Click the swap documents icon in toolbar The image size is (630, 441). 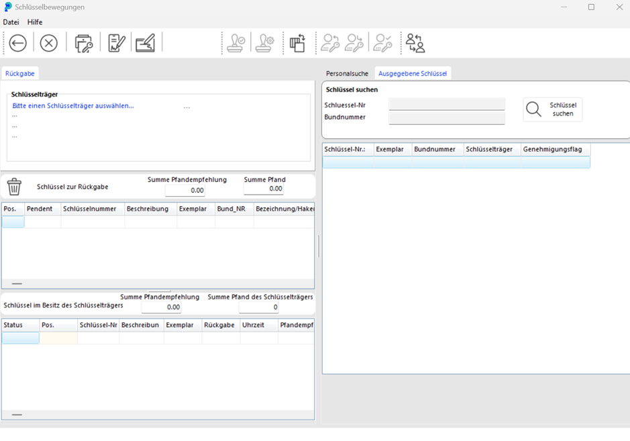click(297, 44)
